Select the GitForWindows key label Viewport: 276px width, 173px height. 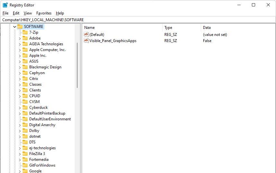42,165
